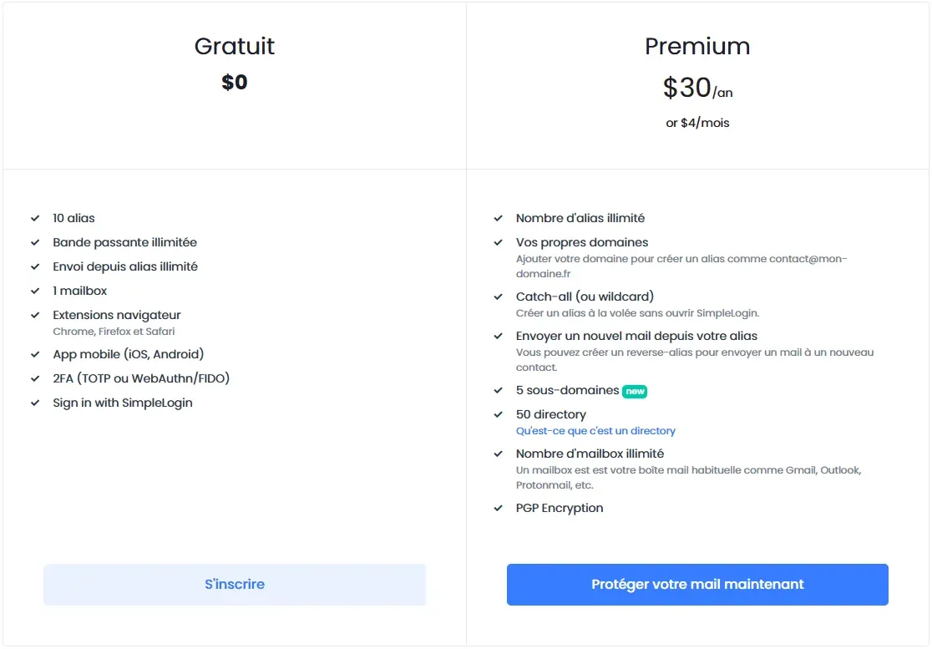Image resolution: width=932 pixels, height=649 pixels.
Task: Select the checkmark beside 1 mailbox
Action: pyautogui.click(x=35, y=291)
